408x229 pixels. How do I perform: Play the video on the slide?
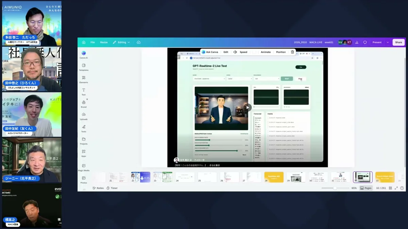(248, 107)
